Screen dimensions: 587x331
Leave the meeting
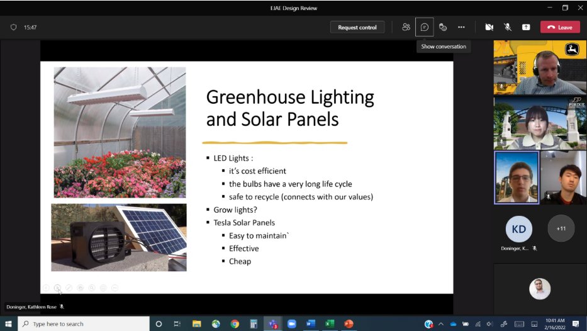(x=560, y=27)
